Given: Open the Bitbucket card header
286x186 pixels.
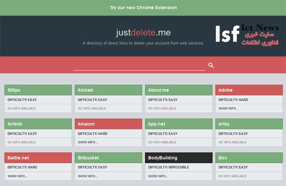Looking at the screenshot, I should [108, 158].
